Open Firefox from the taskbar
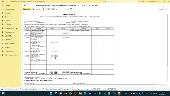The width and height of the screenshot is (170, 96). (x=66, y=93)
